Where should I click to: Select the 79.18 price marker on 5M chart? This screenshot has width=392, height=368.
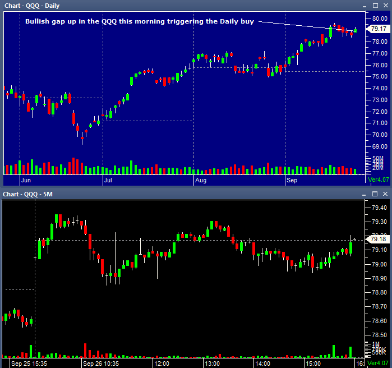378,239
